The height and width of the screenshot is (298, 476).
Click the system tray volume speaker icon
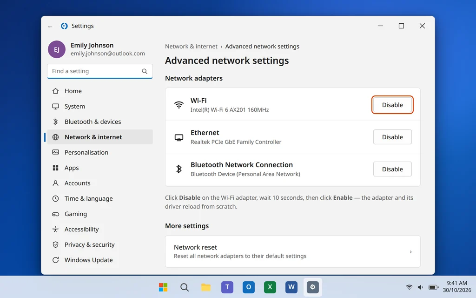point(420,287)
